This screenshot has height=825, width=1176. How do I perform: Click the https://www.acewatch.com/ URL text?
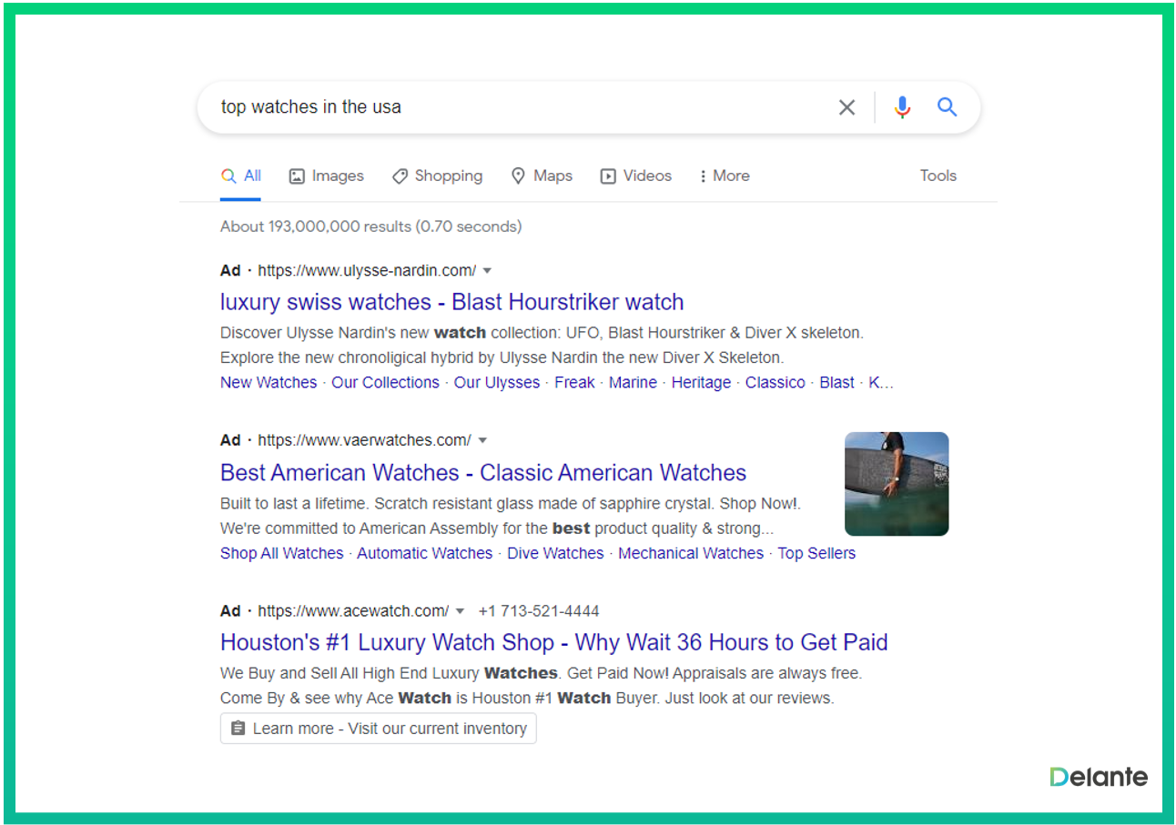(353, 611)
